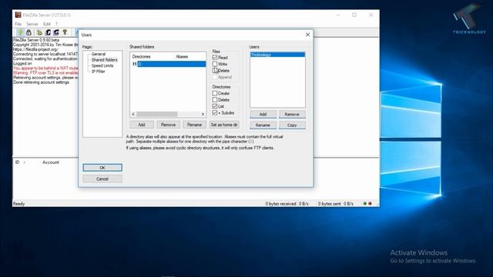Open the ? help menu
The height and width of the screenshot is (277, 493).
tap(56, 24)
